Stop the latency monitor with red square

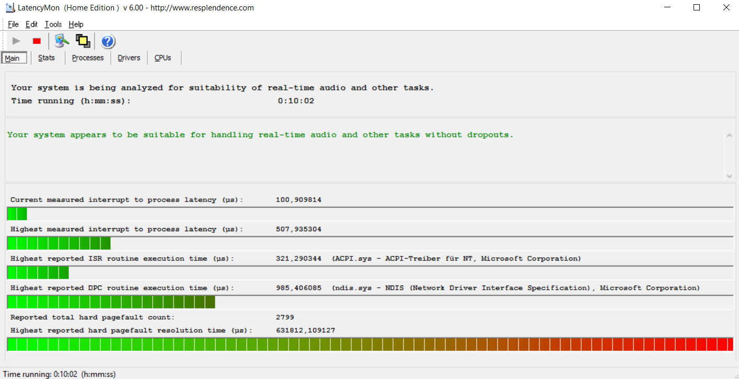[37, 41]
